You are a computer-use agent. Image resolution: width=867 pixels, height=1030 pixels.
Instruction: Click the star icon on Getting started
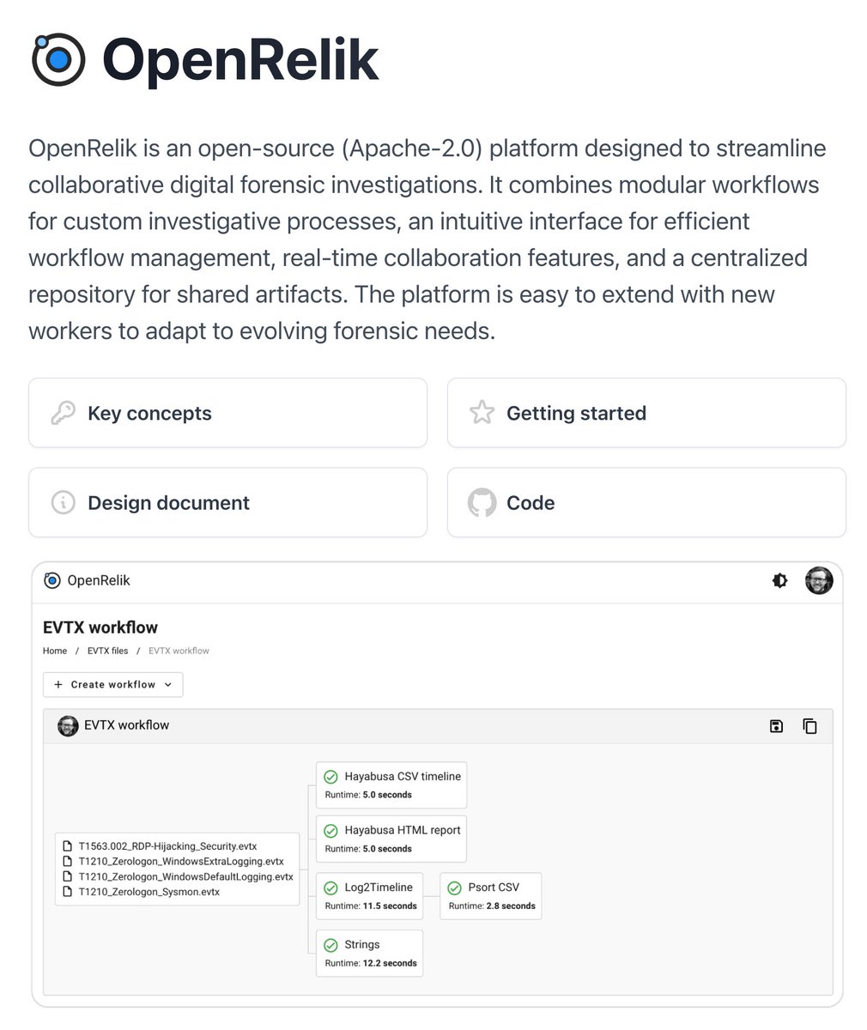point(482,413)
